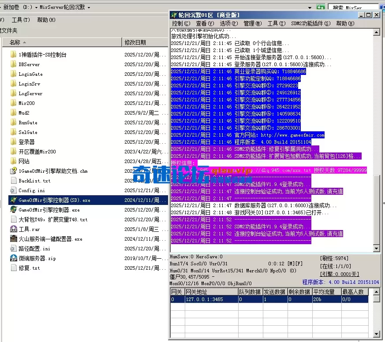Open the 选项(P) menu in the controller
This screenshot has height=342, width=385.
[228, 23]
